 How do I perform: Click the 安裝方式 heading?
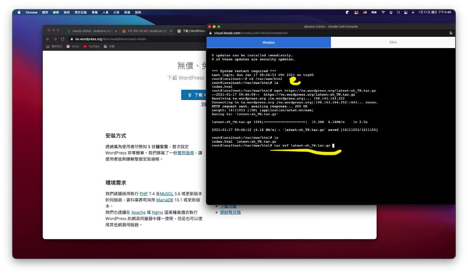[x=116, y=136]
